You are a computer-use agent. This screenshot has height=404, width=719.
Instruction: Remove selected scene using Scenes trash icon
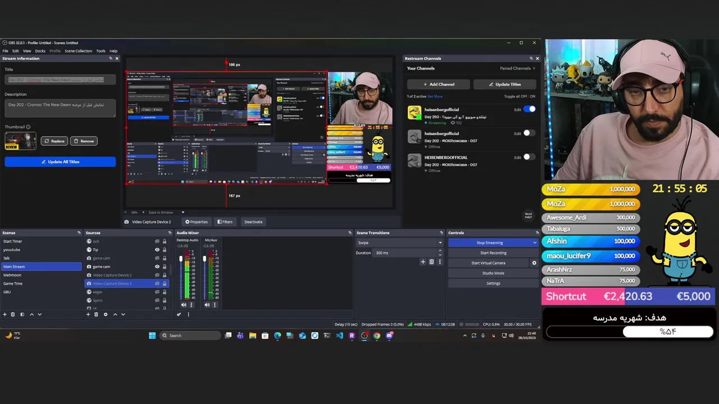13,314
